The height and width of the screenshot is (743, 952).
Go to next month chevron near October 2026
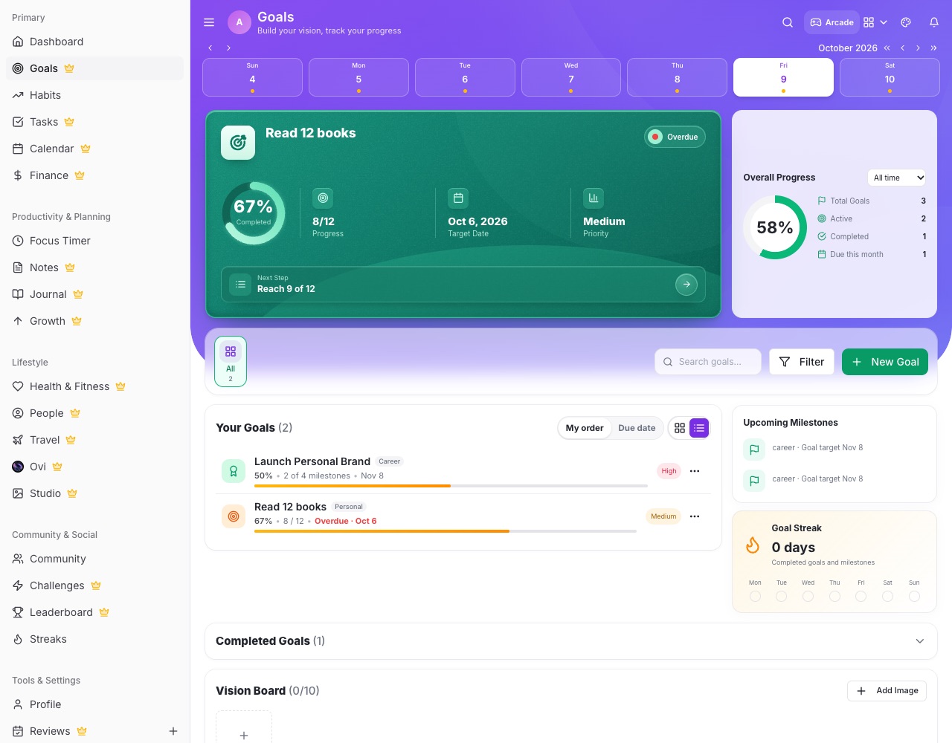(919, 48)
